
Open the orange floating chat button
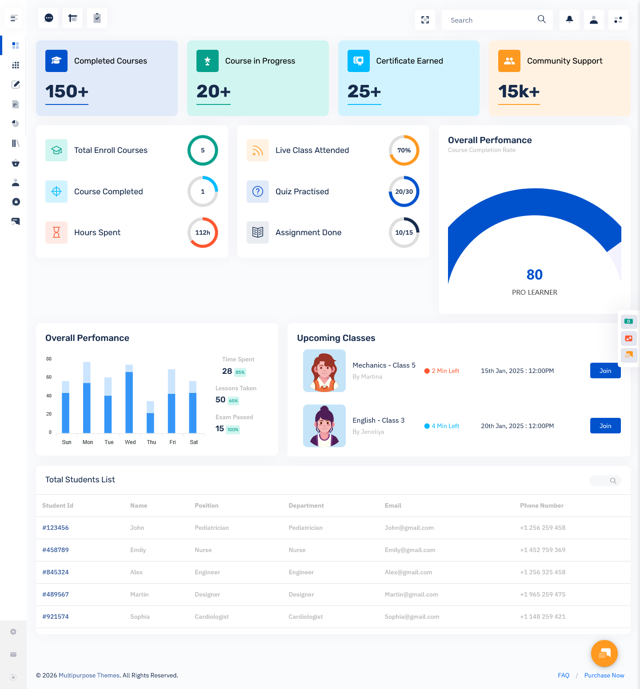coord(604,653)
